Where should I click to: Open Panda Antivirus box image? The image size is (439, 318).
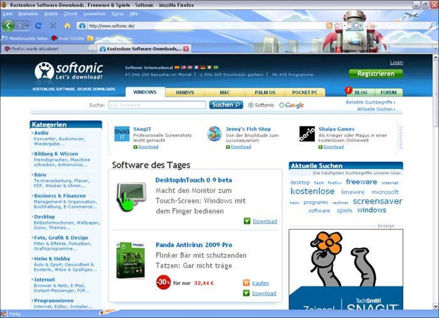(131, 260)
